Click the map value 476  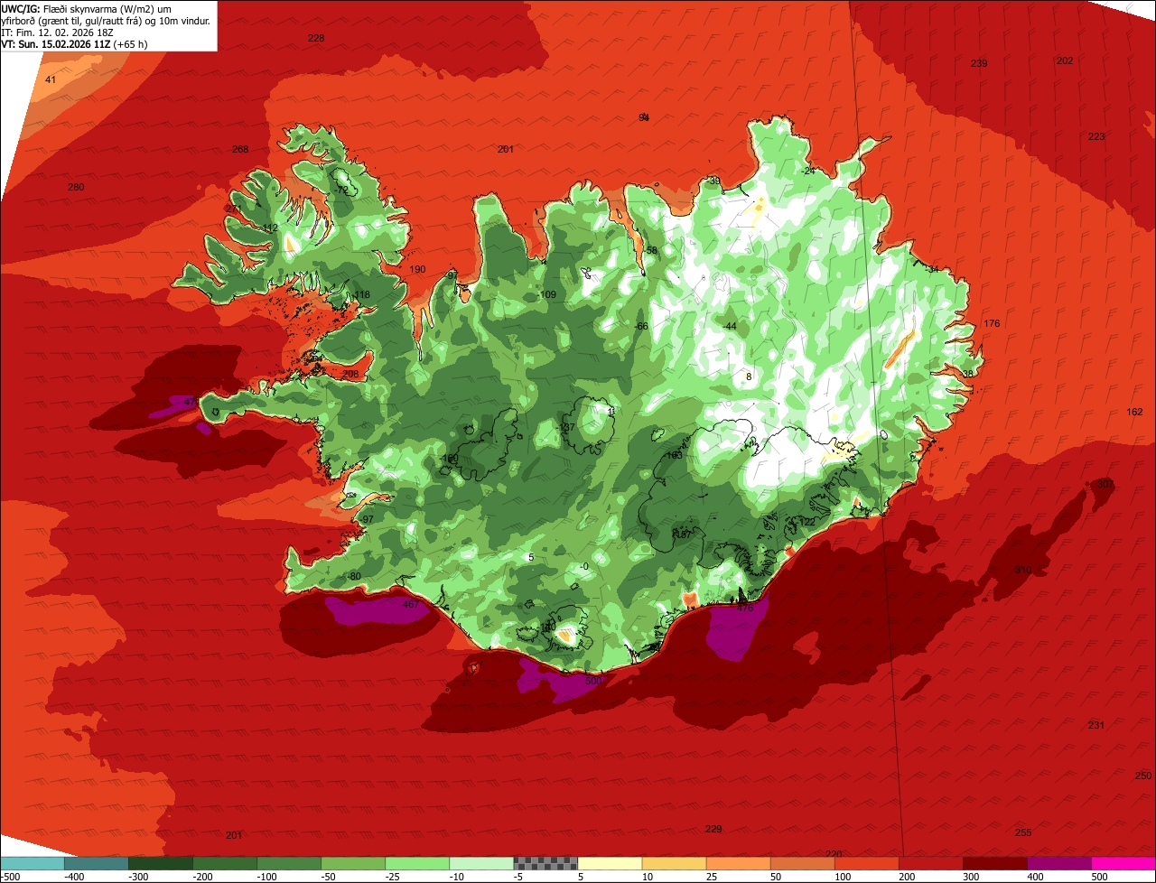[x=745, y=609]
